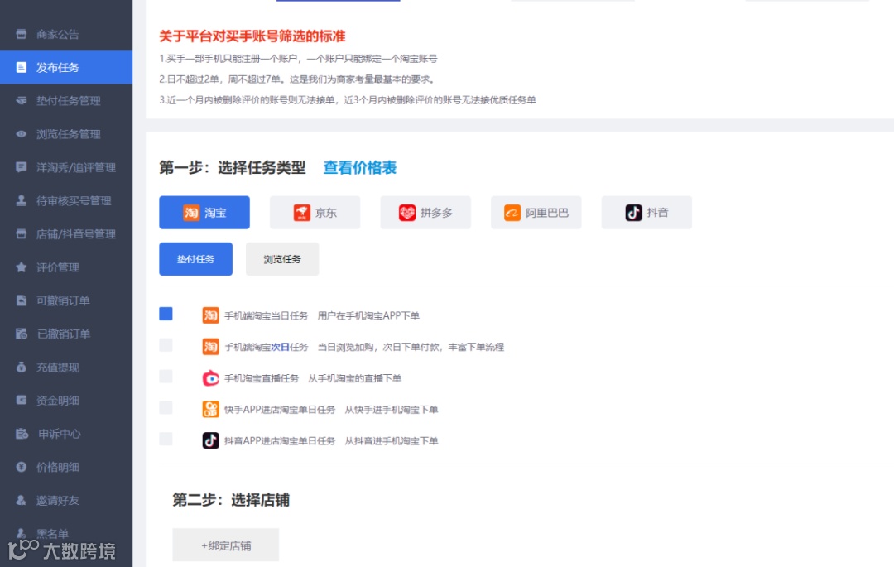Click the text 用户在手机淘宝APP下单
The image size is (894, 567).
pos(368,315)
